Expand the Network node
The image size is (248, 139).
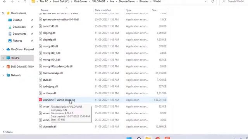pyautogui.click(x=3, y=75)
